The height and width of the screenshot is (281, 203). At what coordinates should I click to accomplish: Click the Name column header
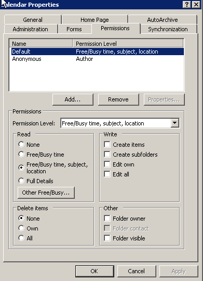tap(41, 44)
